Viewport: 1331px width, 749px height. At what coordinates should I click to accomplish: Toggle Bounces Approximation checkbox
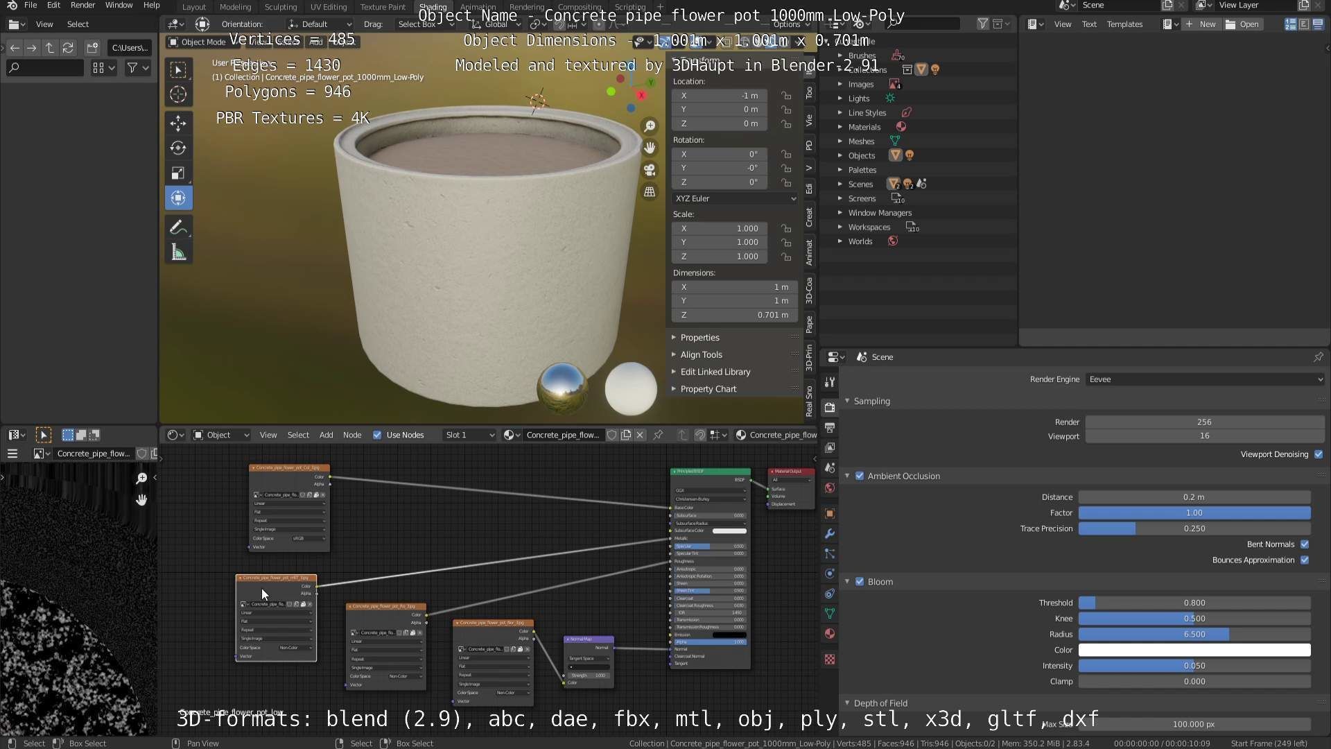(x=1305, y=560)
